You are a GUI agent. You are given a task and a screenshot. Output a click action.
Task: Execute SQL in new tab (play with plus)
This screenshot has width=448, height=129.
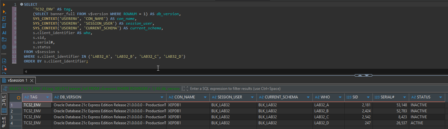[4, 12]
